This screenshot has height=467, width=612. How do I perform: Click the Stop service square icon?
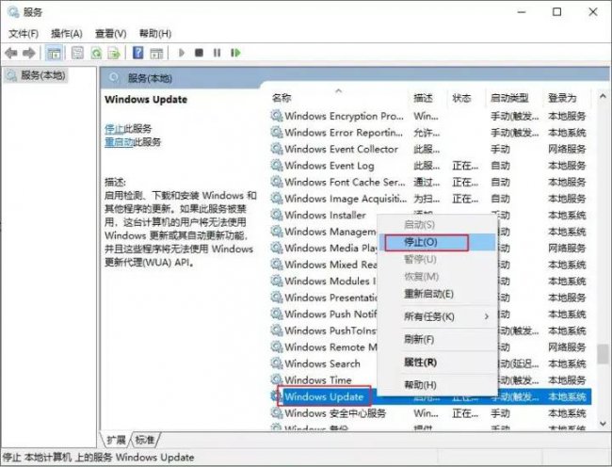[199, 53]
